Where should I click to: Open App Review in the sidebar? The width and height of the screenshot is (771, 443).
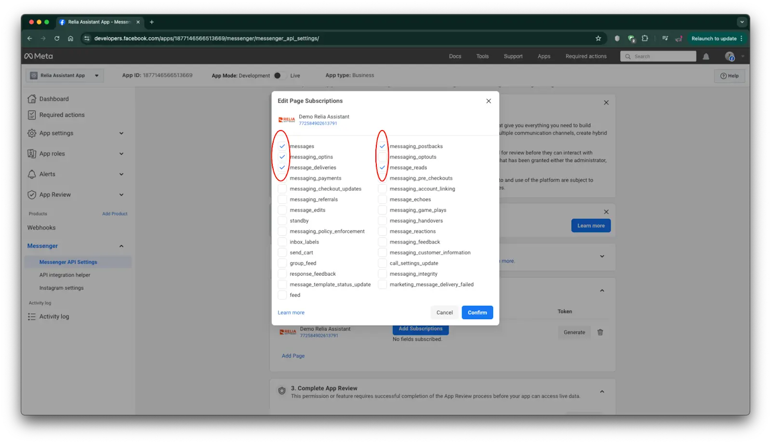coord(55,194)
